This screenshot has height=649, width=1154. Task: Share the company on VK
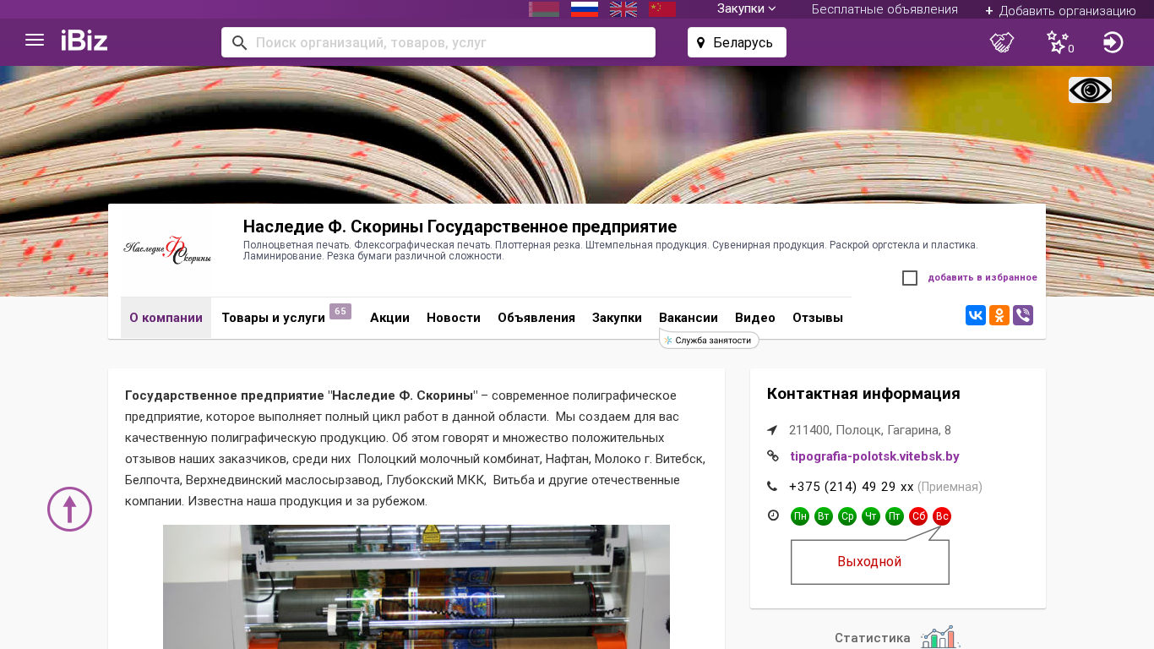coord(976,315)
